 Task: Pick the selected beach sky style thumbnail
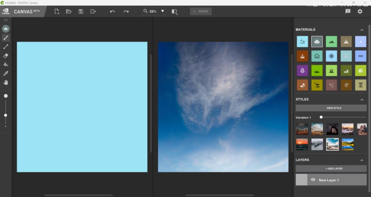(x=332, y=144)
